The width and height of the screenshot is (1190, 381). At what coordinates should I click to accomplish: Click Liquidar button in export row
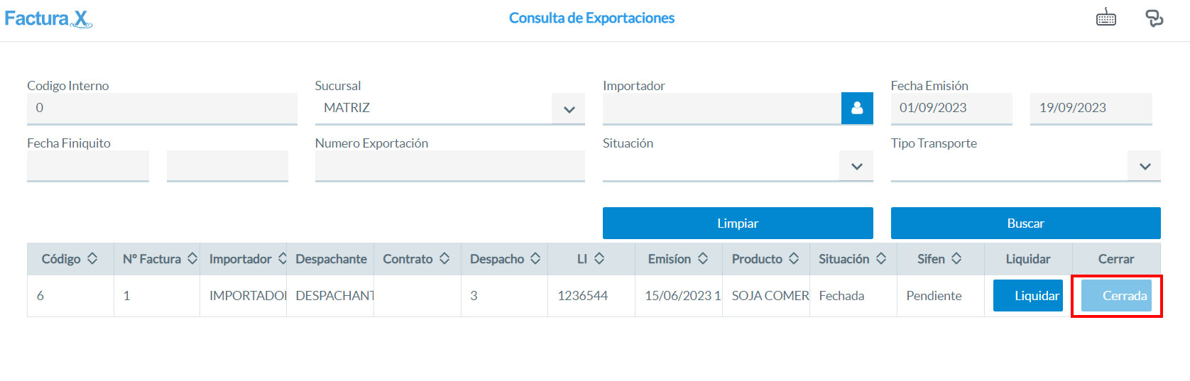(x=1028, y=295)
